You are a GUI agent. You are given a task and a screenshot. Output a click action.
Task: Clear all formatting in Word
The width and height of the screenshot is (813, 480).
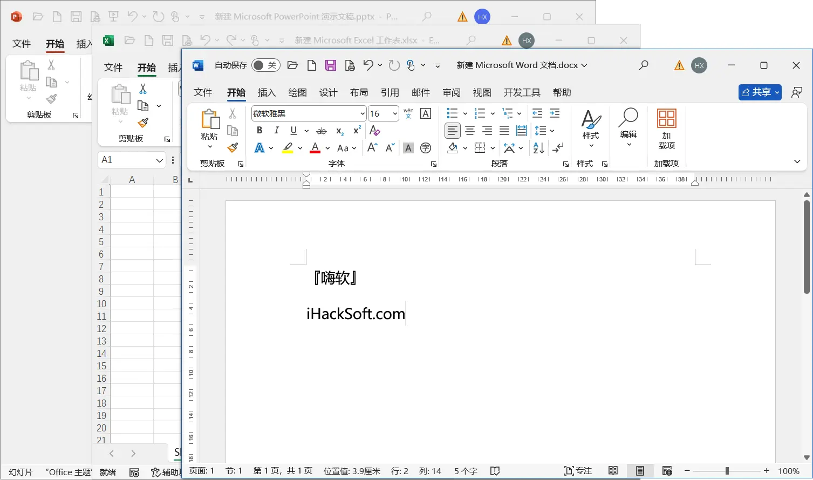click(x=374, y=131)
